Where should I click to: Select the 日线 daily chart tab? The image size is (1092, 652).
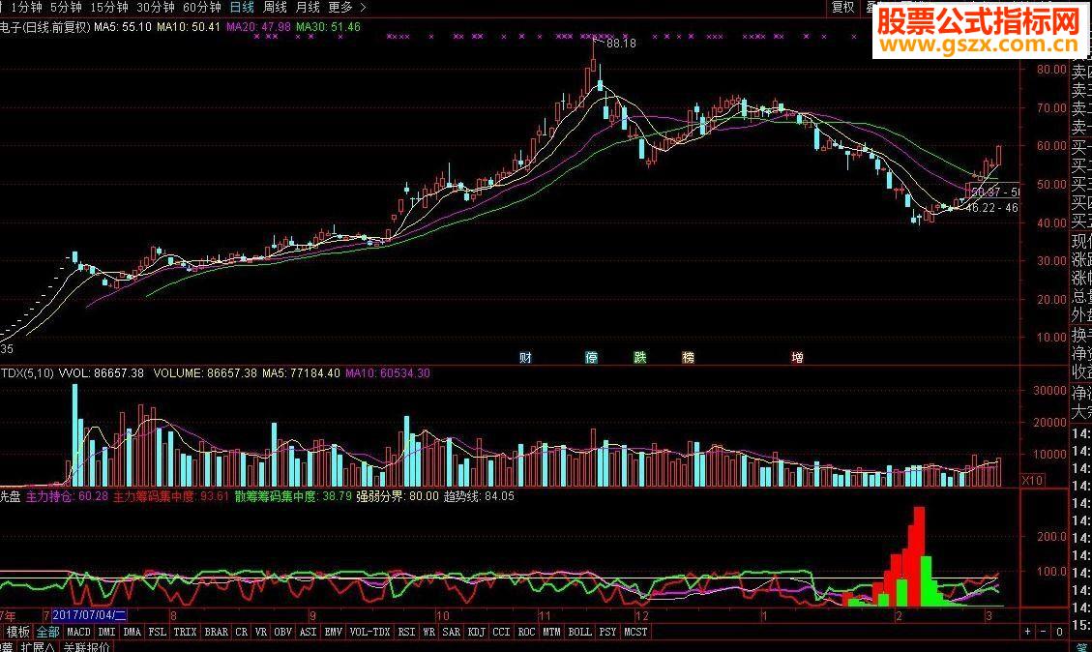click(x=243, y=8)
